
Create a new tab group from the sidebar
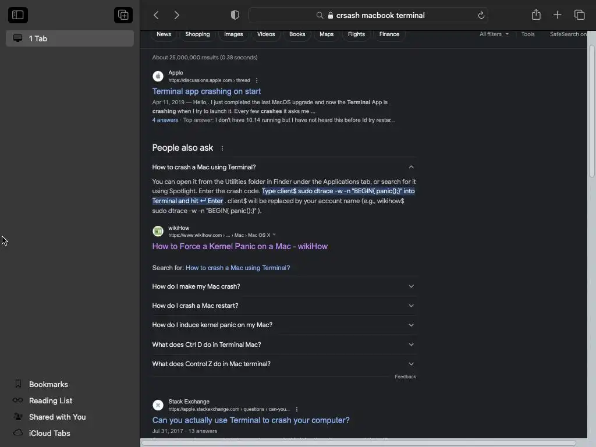click(123, 15)
